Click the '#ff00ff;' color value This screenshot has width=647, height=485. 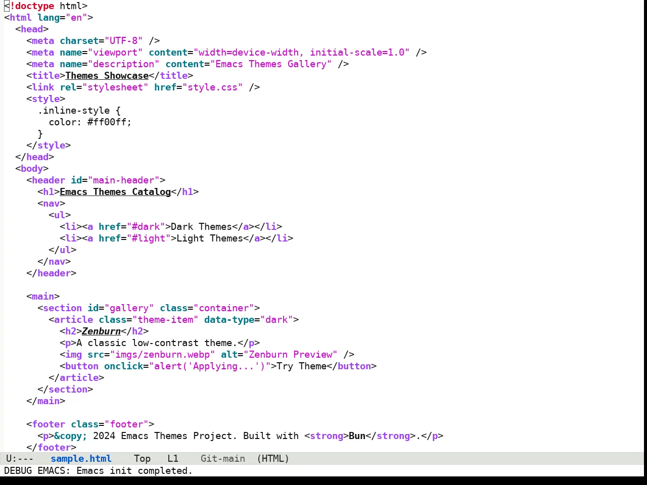(x=110, y=122)
